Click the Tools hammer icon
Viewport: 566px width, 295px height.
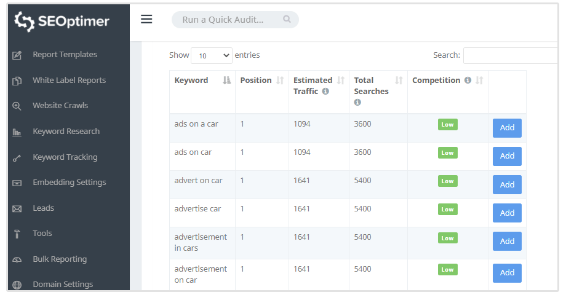(17, 234)
